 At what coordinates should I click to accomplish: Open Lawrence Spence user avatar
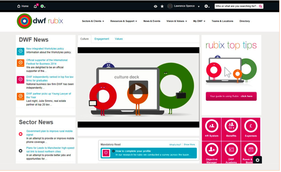[x=170, y=6]
